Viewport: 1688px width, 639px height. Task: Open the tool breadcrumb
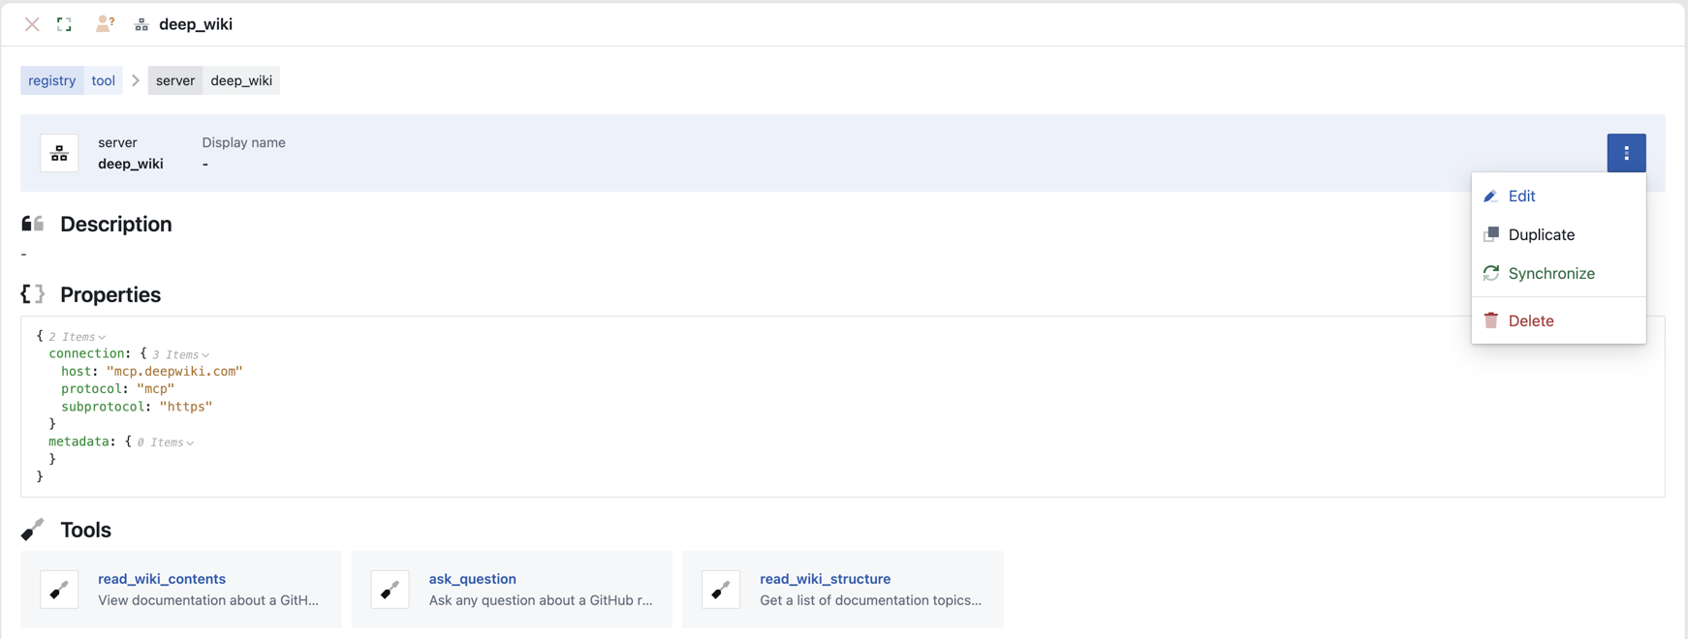pos(104,80)
